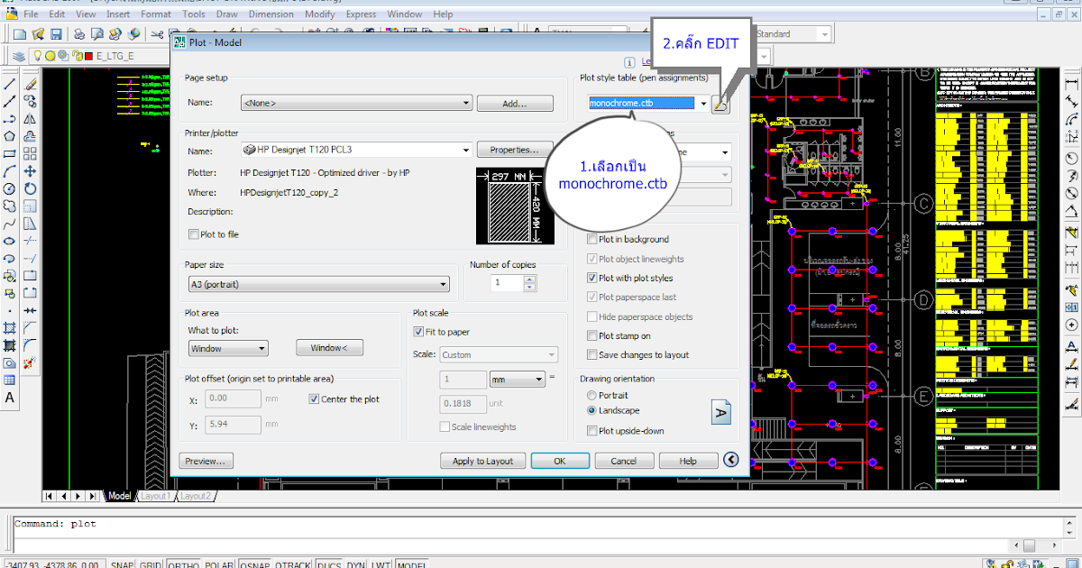Open the Page setup Name dropdown
1082x568 pixels.
356,104
